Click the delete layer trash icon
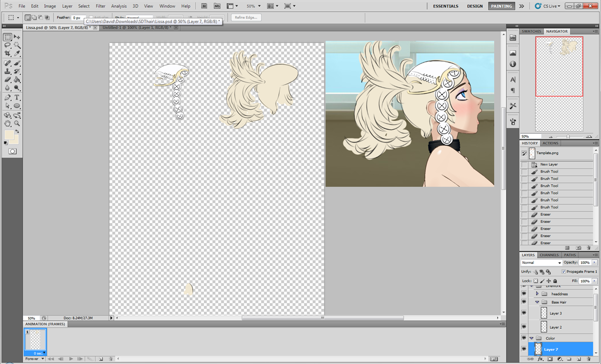 588,359
